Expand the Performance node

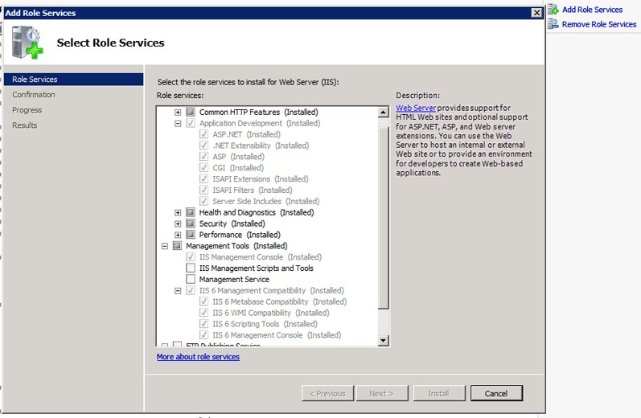pos(178,235)
